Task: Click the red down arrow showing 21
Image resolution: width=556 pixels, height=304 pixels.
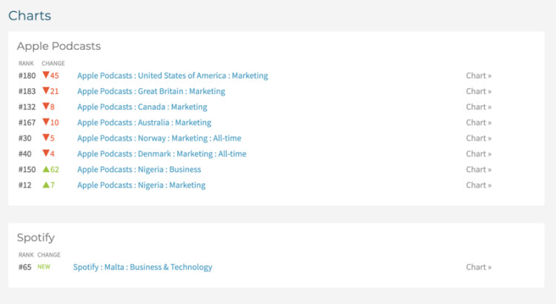Action: point(46,90)
